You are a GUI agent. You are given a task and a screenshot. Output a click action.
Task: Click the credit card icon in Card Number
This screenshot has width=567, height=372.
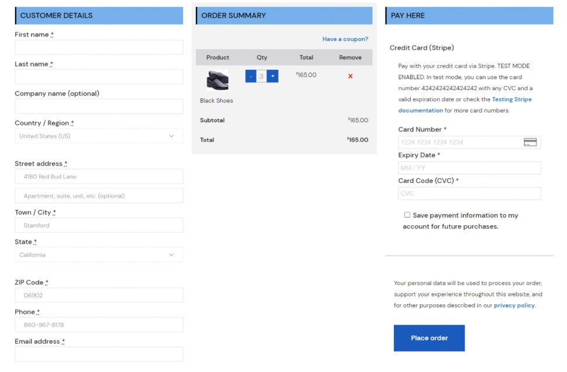tap(530, 142)
